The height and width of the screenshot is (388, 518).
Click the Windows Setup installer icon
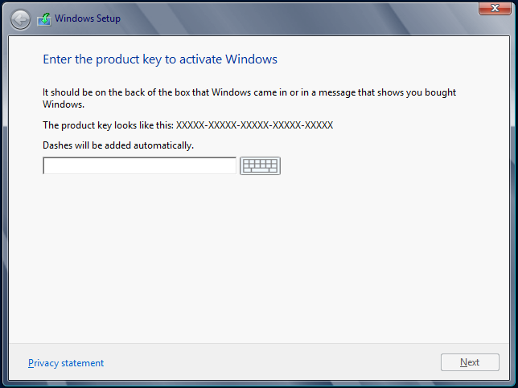point(44,19)
